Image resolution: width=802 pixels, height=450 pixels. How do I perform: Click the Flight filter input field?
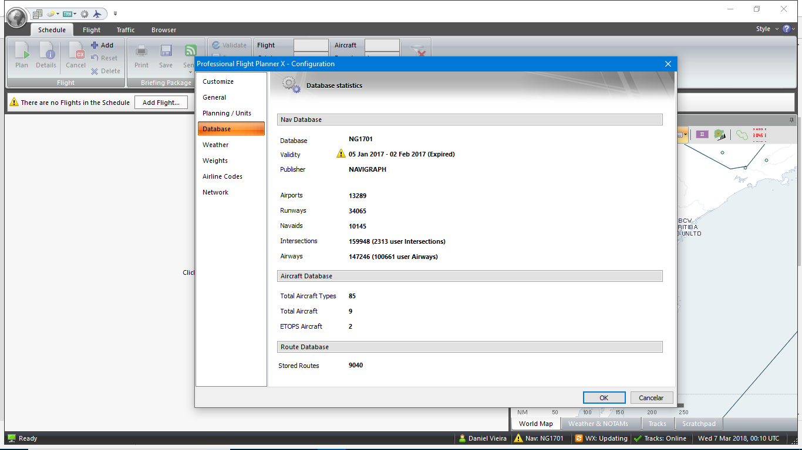pos(311,45)
